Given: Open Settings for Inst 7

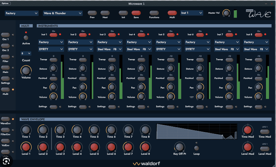Looking at the screenshot, I should pos(230,107).
